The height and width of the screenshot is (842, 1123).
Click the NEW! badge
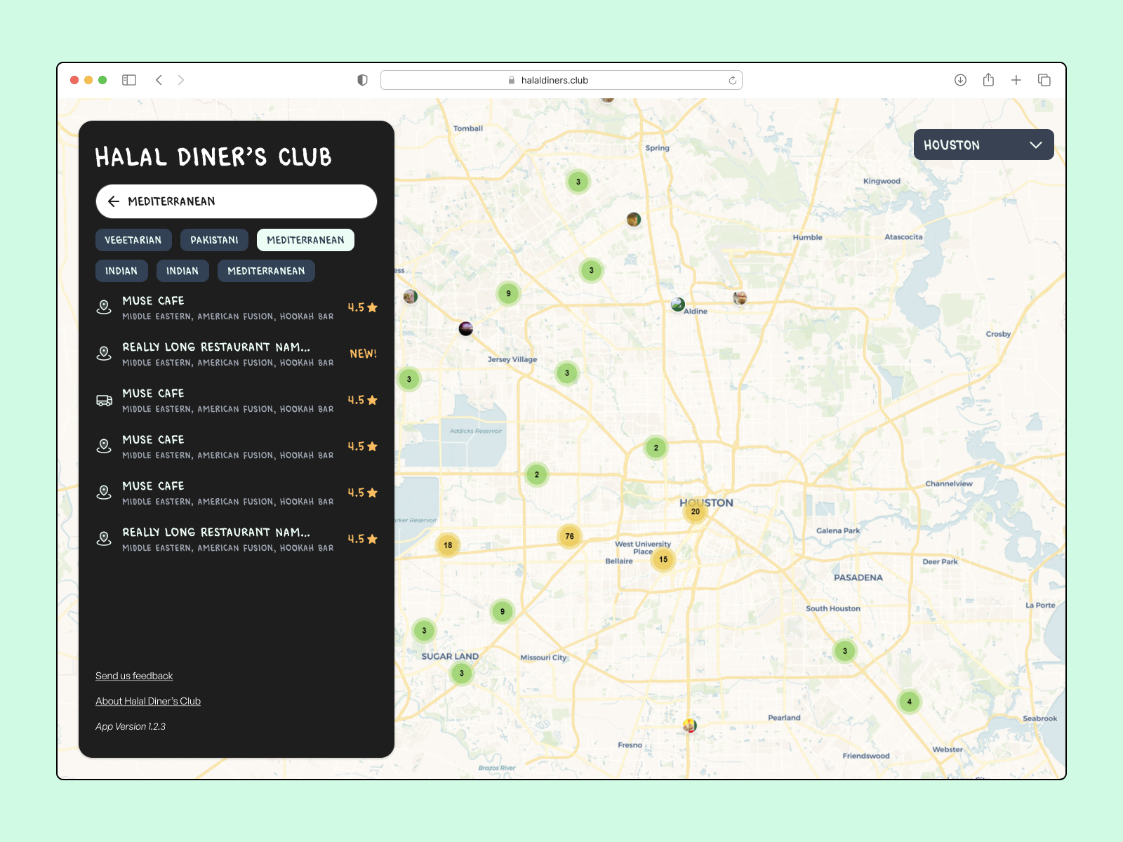point(363,354)
